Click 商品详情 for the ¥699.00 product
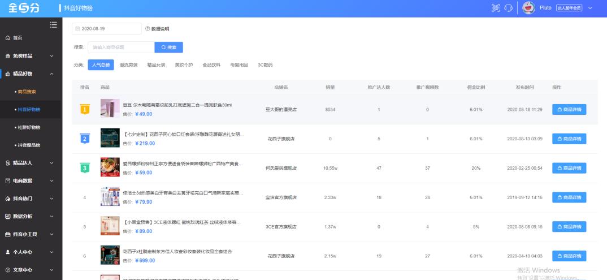 pos(569,256)
